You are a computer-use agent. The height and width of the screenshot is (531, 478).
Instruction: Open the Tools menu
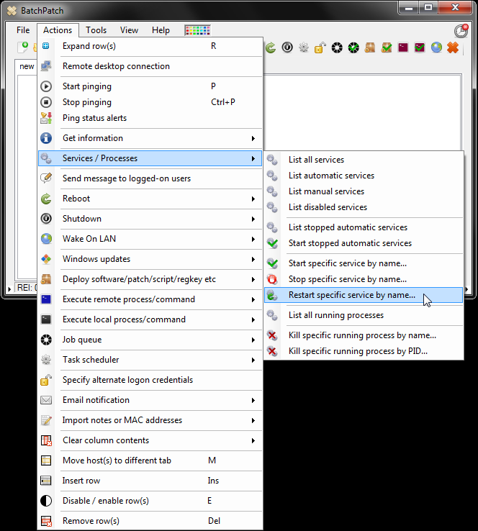(x=96, y=30)
